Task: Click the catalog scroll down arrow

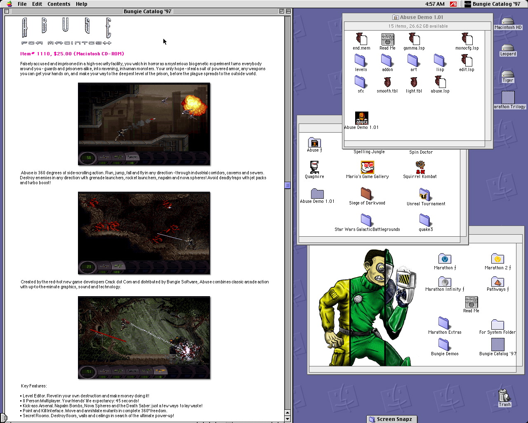Action: pyautogui.click(x=288, y=419)
